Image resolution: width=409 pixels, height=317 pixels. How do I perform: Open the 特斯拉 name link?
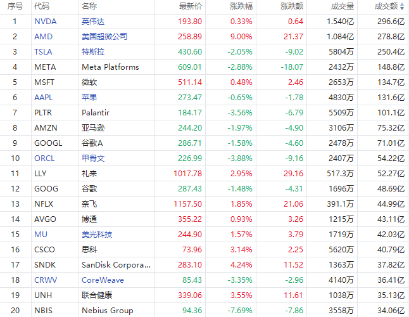pos(93,52)
